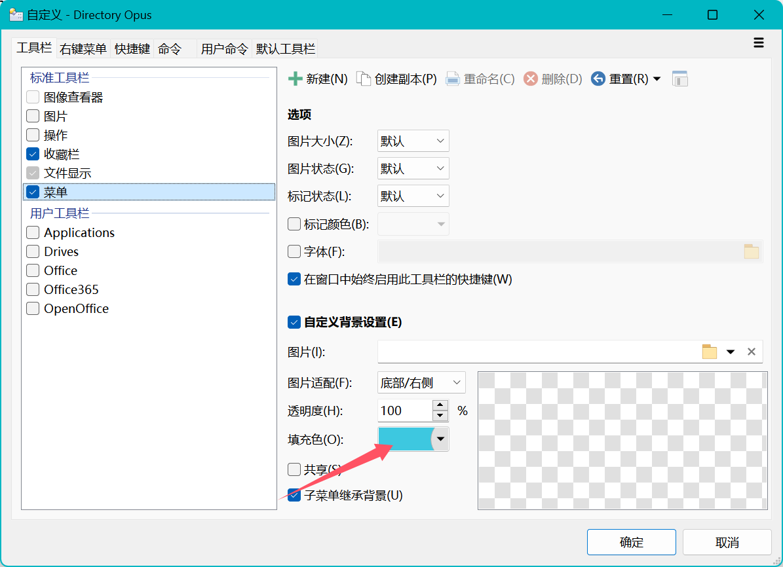The height and width of the screenshot is (567, 783).
Task: Check the 标记颜色(B) checkbox
Action: [x=294, y=224]
